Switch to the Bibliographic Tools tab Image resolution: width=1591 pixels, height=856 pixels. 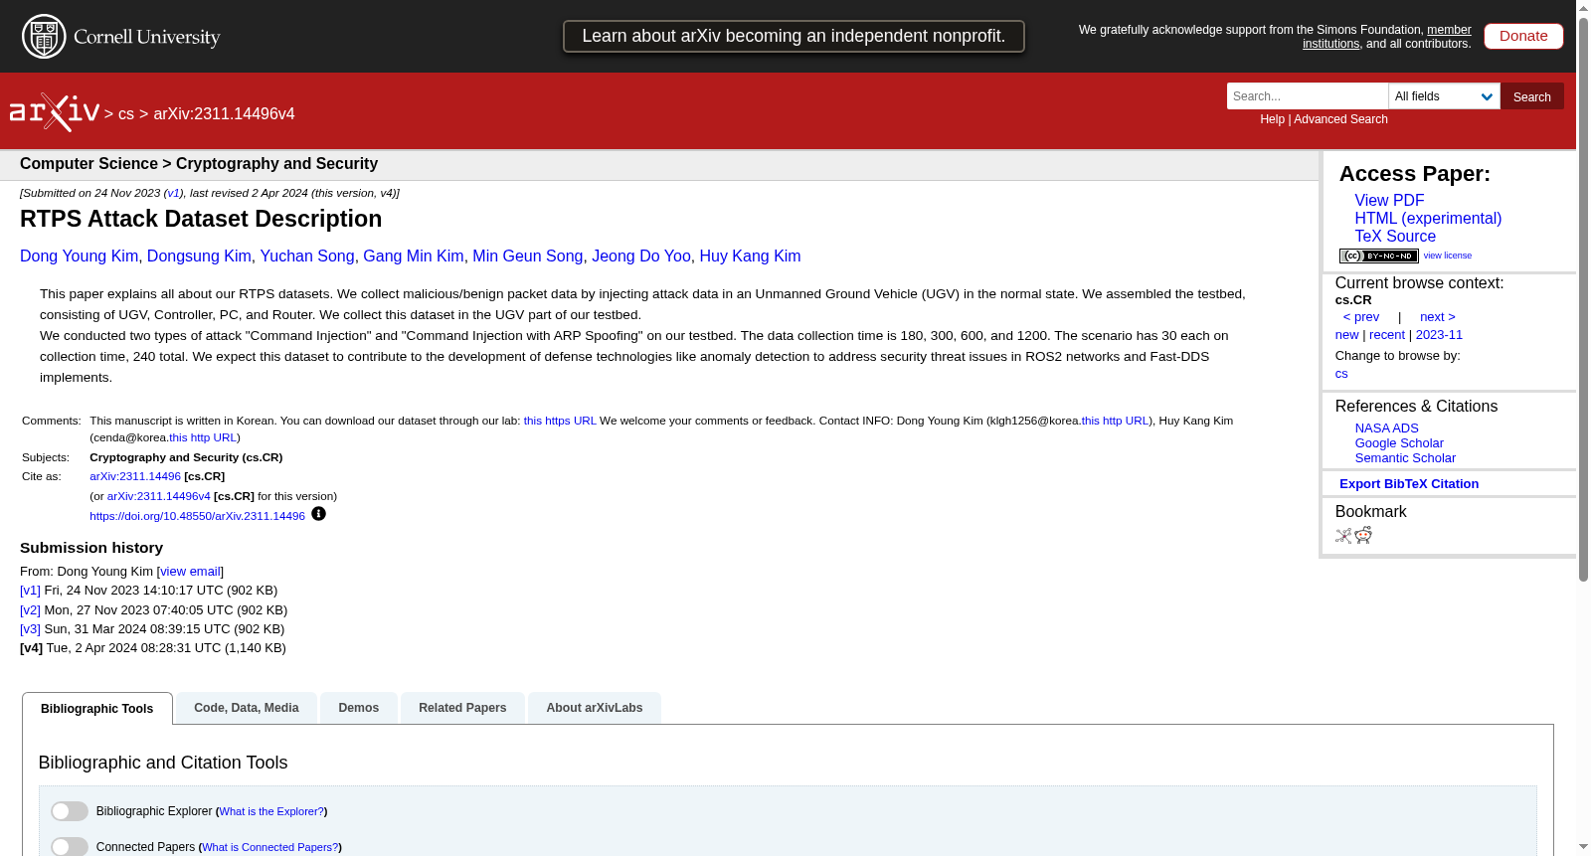coord(97,709)
